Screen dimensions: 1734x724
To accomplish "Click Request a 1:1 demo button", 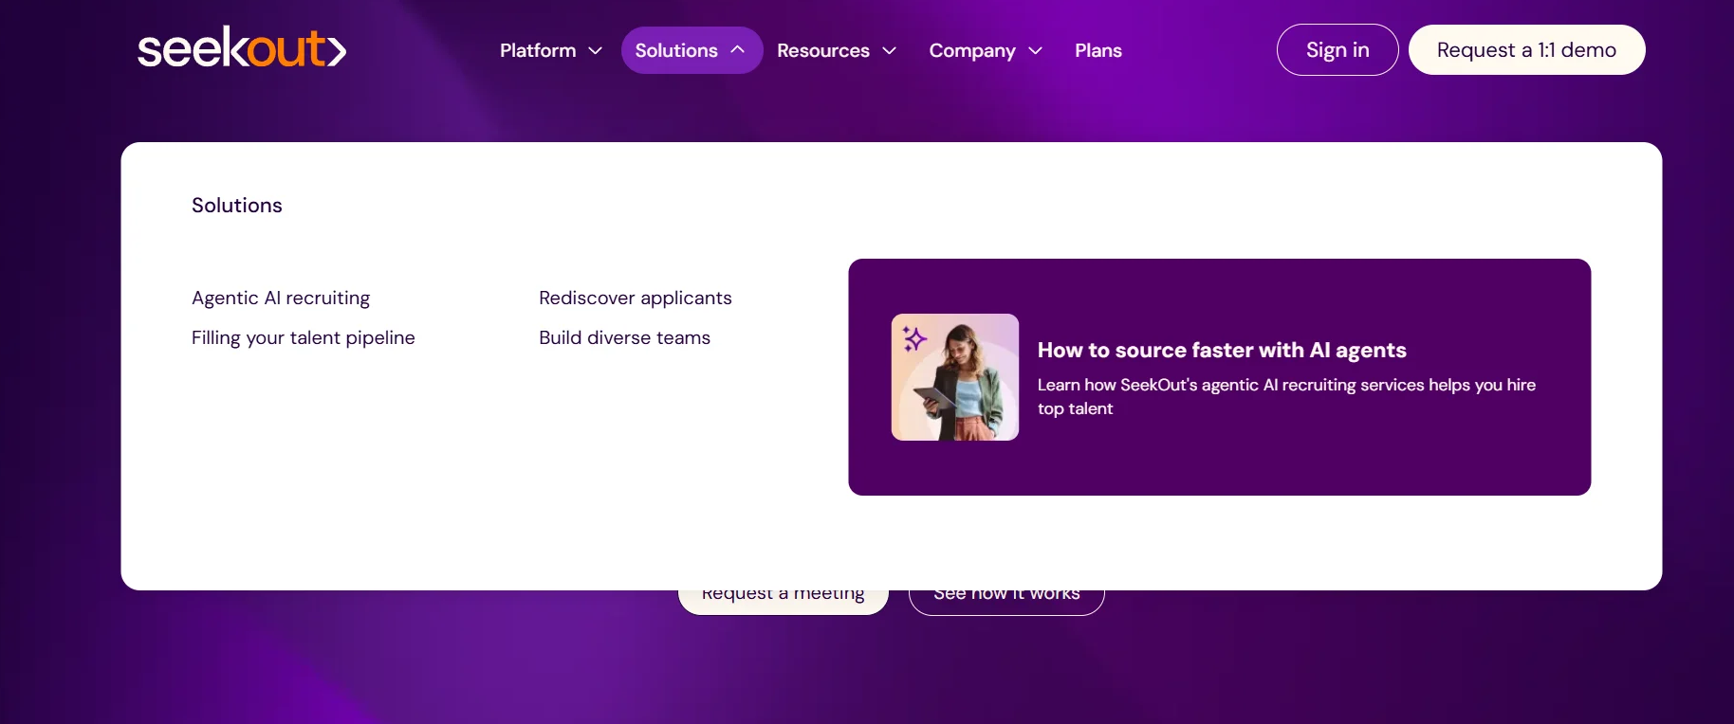I will click(x=1526, y=50).
